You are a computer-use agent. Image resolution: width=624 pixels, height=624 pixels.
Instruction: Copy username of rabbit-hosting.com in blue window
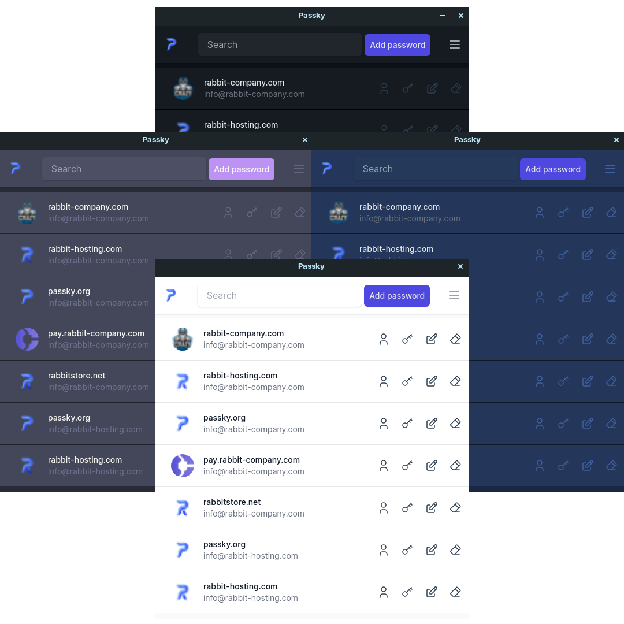pyautogui.click(x=540, y=255)
